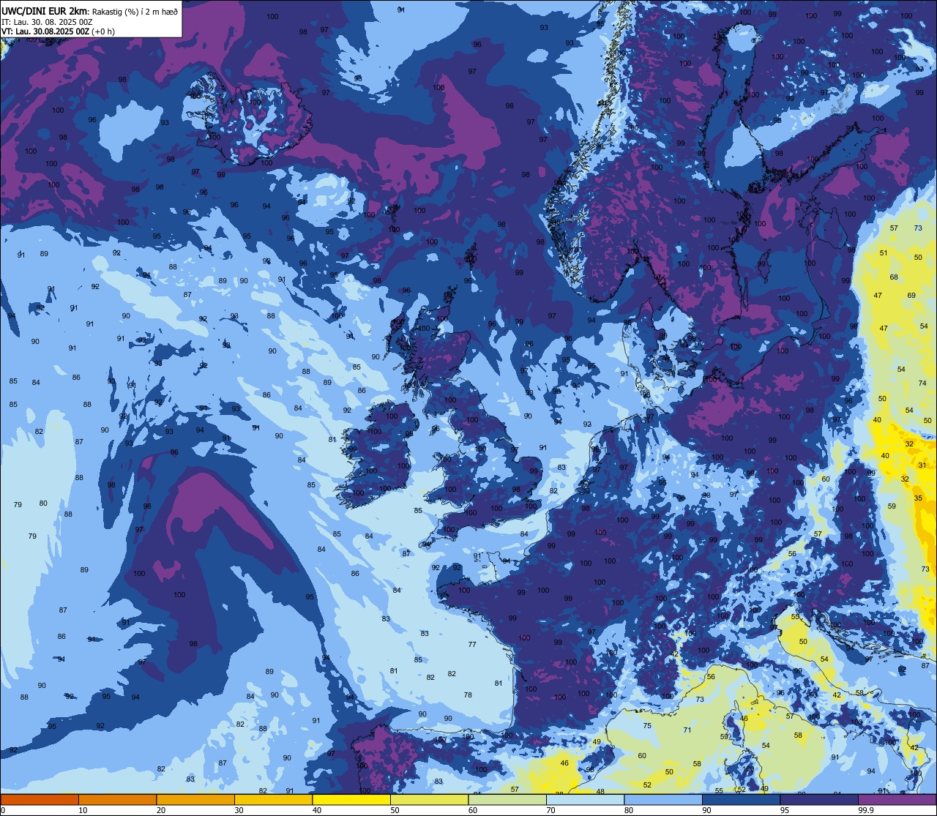Click the legend scale label "60"

(x=473, y=810)
